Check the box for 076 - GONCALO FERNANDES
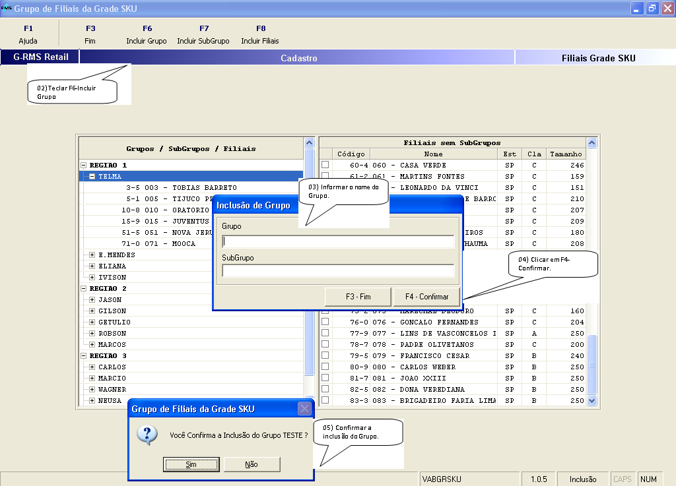Screen dimensions: 676x486 coord(325,322)
